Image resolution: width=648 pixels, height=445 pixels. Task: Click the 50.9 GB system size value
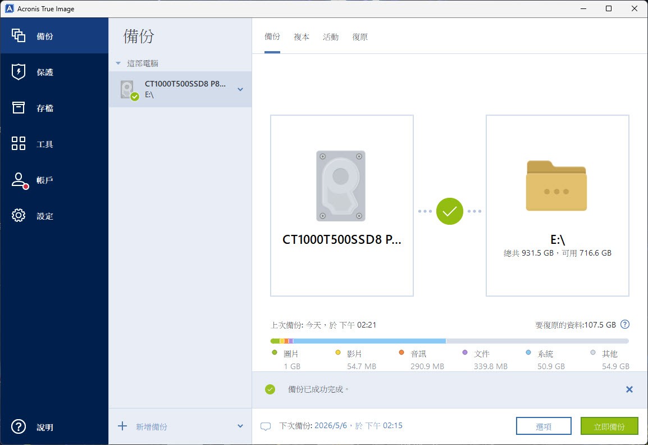coord(551,366)
